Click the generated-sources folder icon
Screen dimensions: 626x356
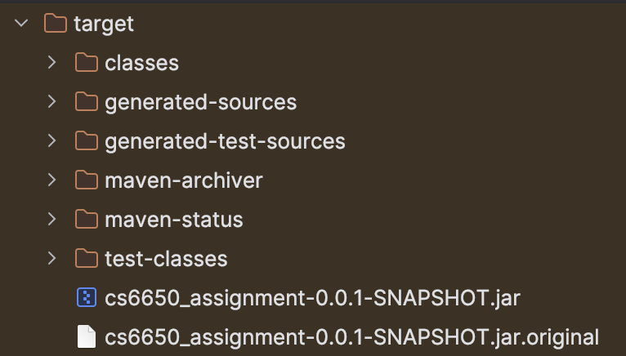[86, 102]
